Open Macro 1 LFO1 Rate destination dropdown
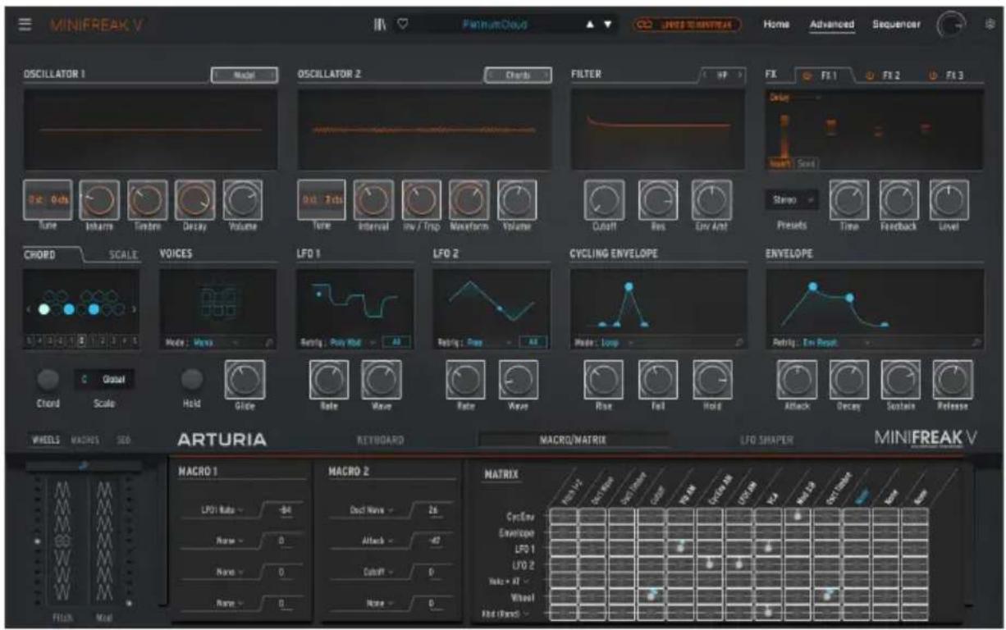The width and height of the screenshot is (1006, 630). 221,510
